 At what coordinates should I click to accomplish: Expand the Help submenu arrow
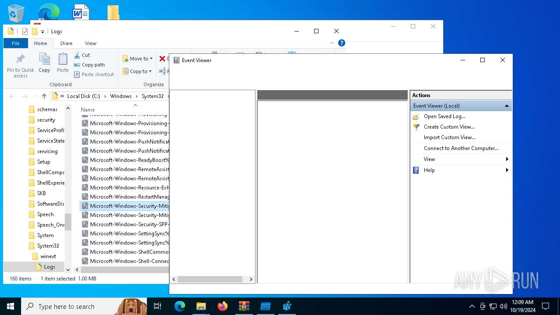(507, 170)
